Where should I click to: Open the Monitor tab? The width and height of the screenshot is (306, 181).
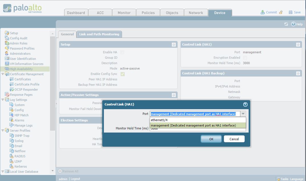pos(124,13)
